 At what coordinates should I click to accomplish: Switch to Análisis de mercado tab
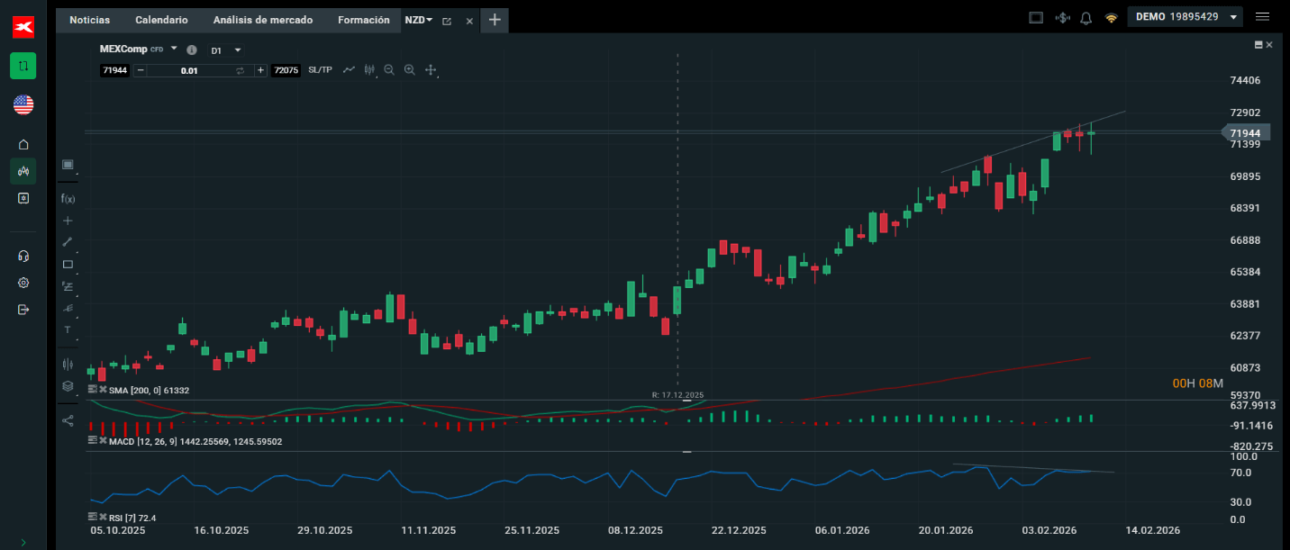(x=263, y=20)
